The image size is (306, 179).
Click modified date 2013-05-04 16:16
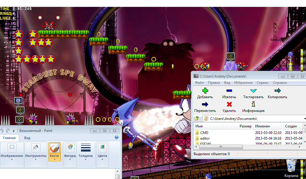coord(268,138)
